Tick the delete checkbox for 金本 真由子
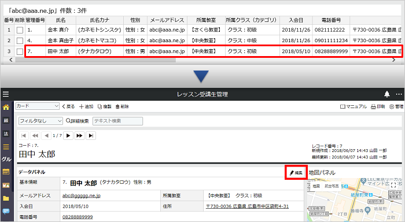The height and width of the screenshot is (222, 405). 20,41
